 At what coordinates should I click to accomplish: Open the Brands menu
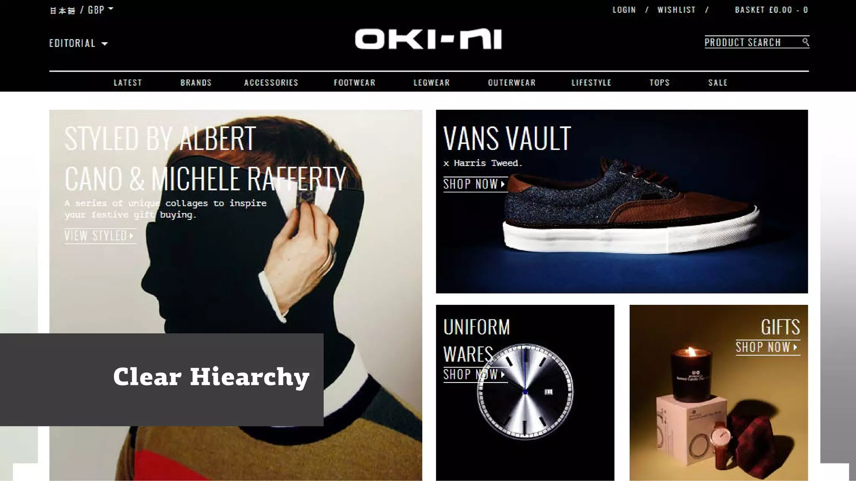(196, 83)
